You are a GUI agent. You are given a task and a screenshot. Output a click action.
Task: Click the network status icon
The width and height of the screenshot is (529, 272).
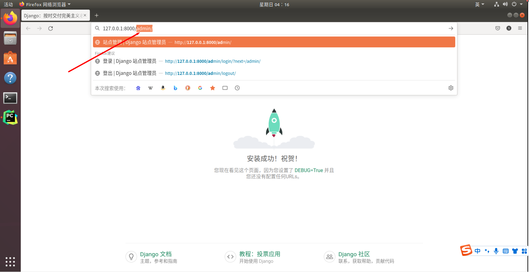coord(497,4)
